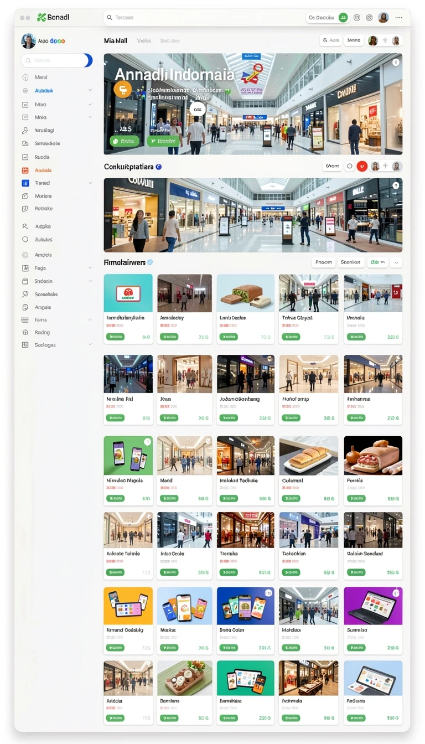Expand the Aulnlek sidebar section

90,90
